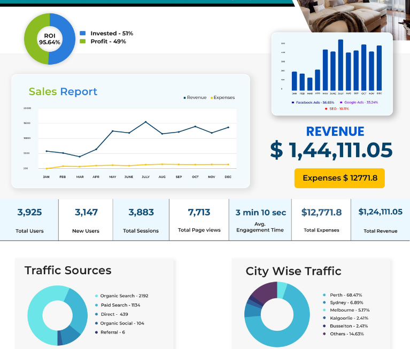Select the Google Ads - 33.24% legend item
Viewport: 410px width, 349px height.
359,103
